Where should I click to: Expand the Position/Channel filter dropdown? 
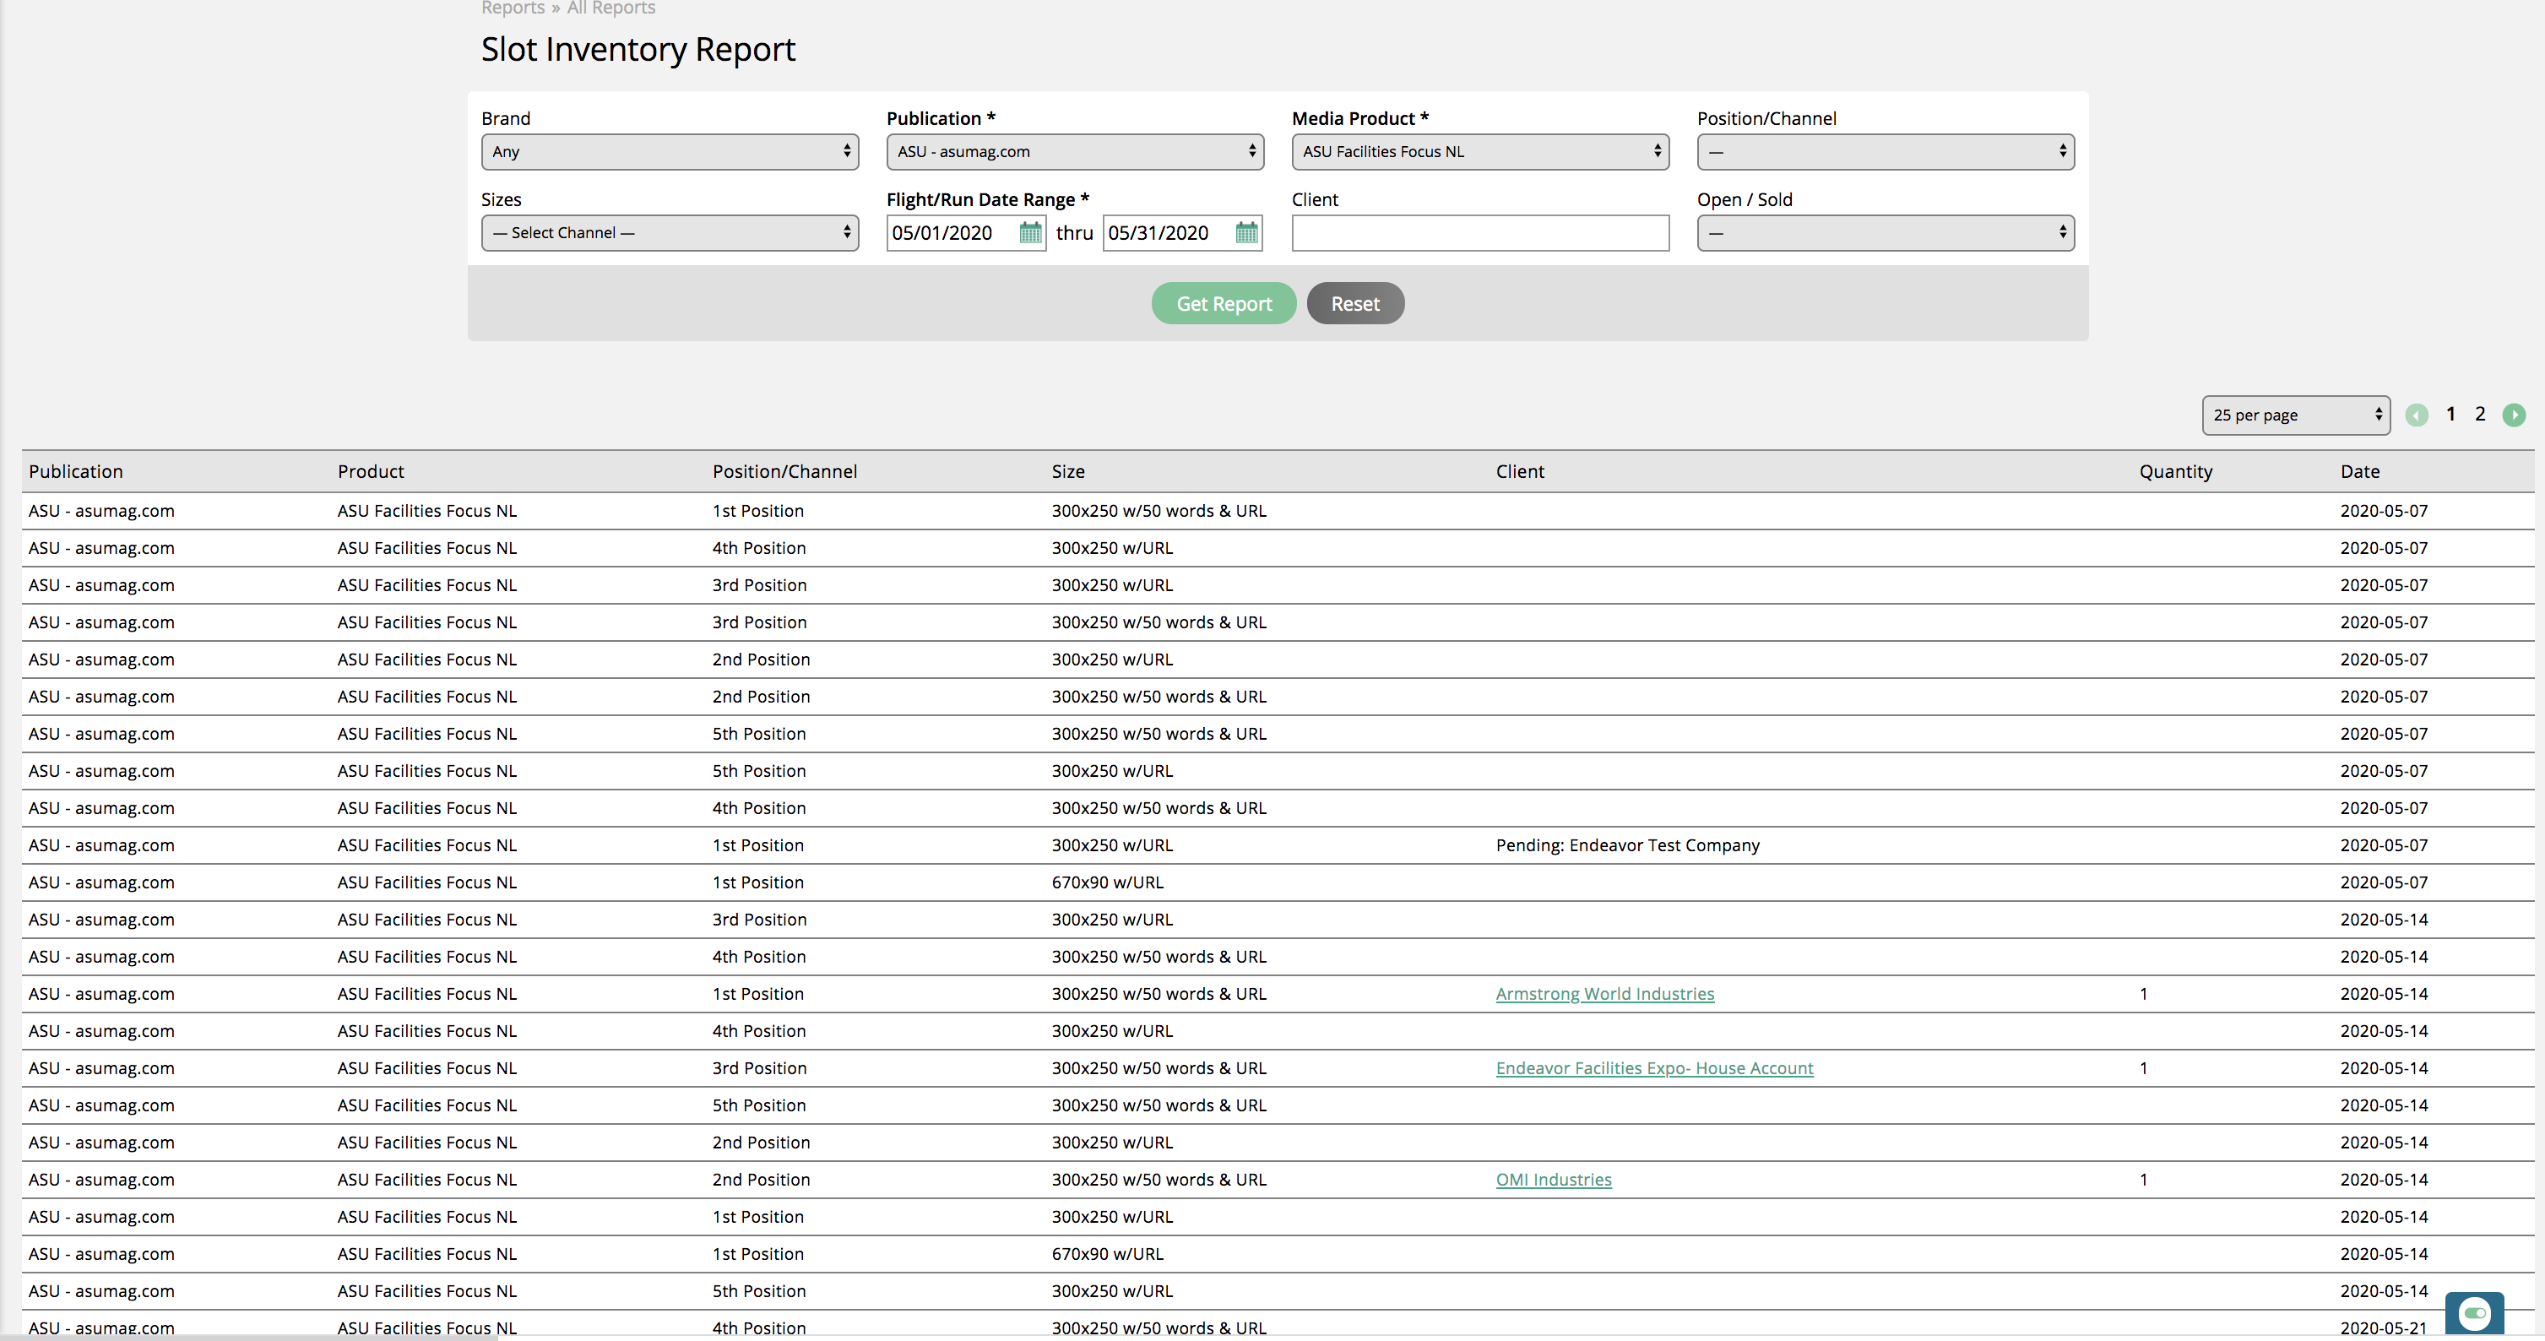coord(1885,152)
